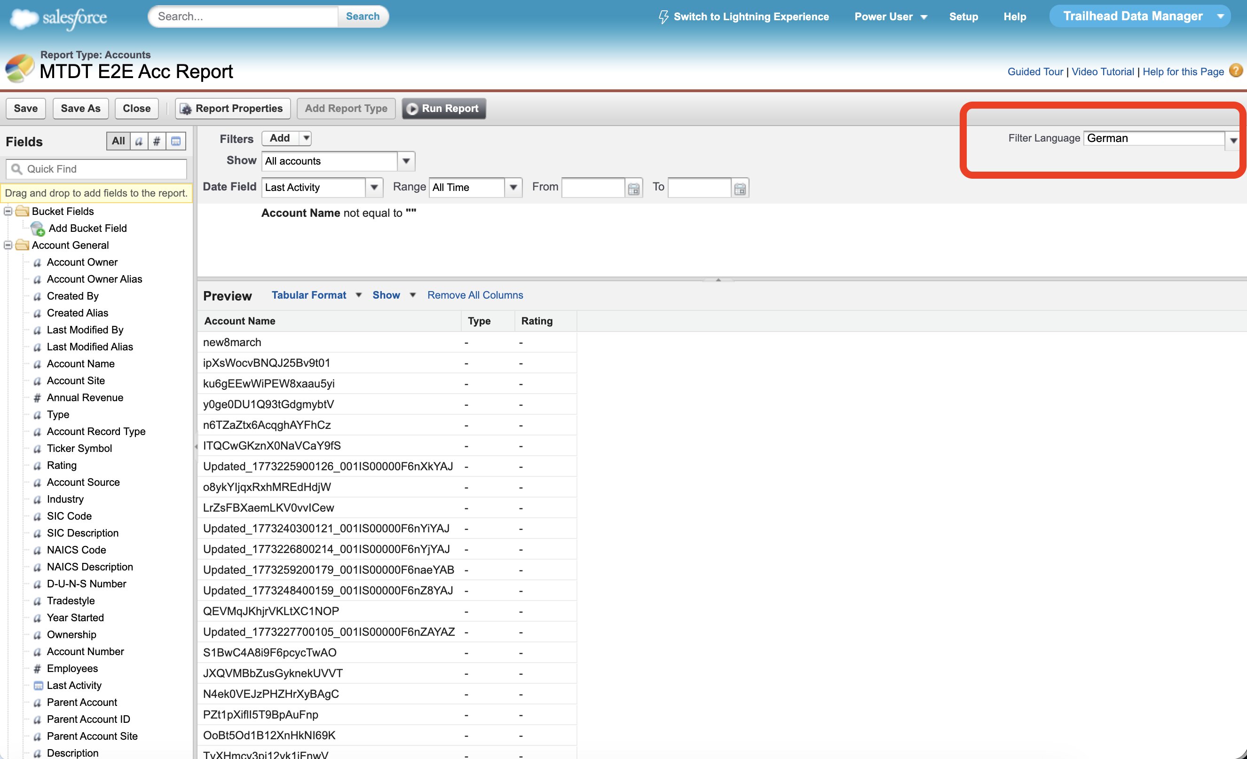Click the hash icon beside Annual Revenue
The image size is (1247, 759).
pos(37,398)
